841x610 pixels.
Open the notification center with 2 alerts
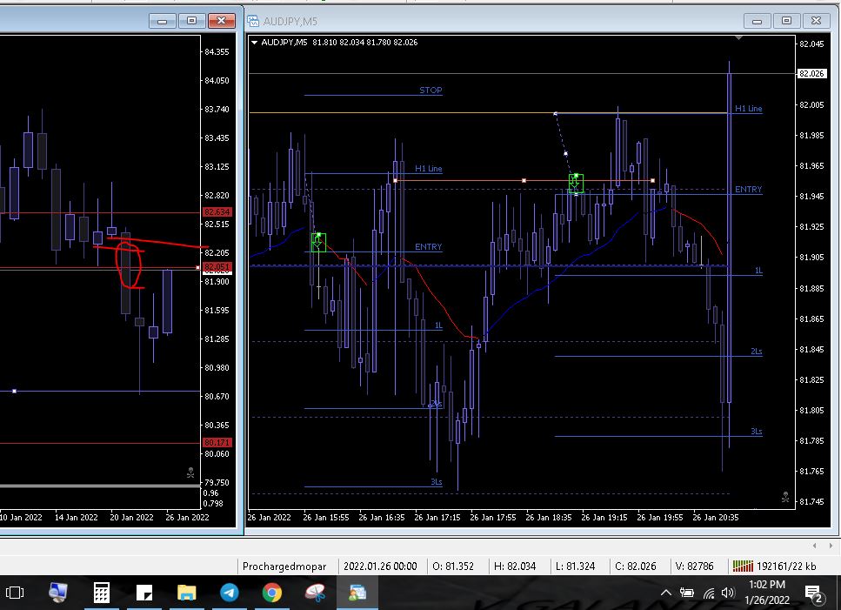pos(814,593)
